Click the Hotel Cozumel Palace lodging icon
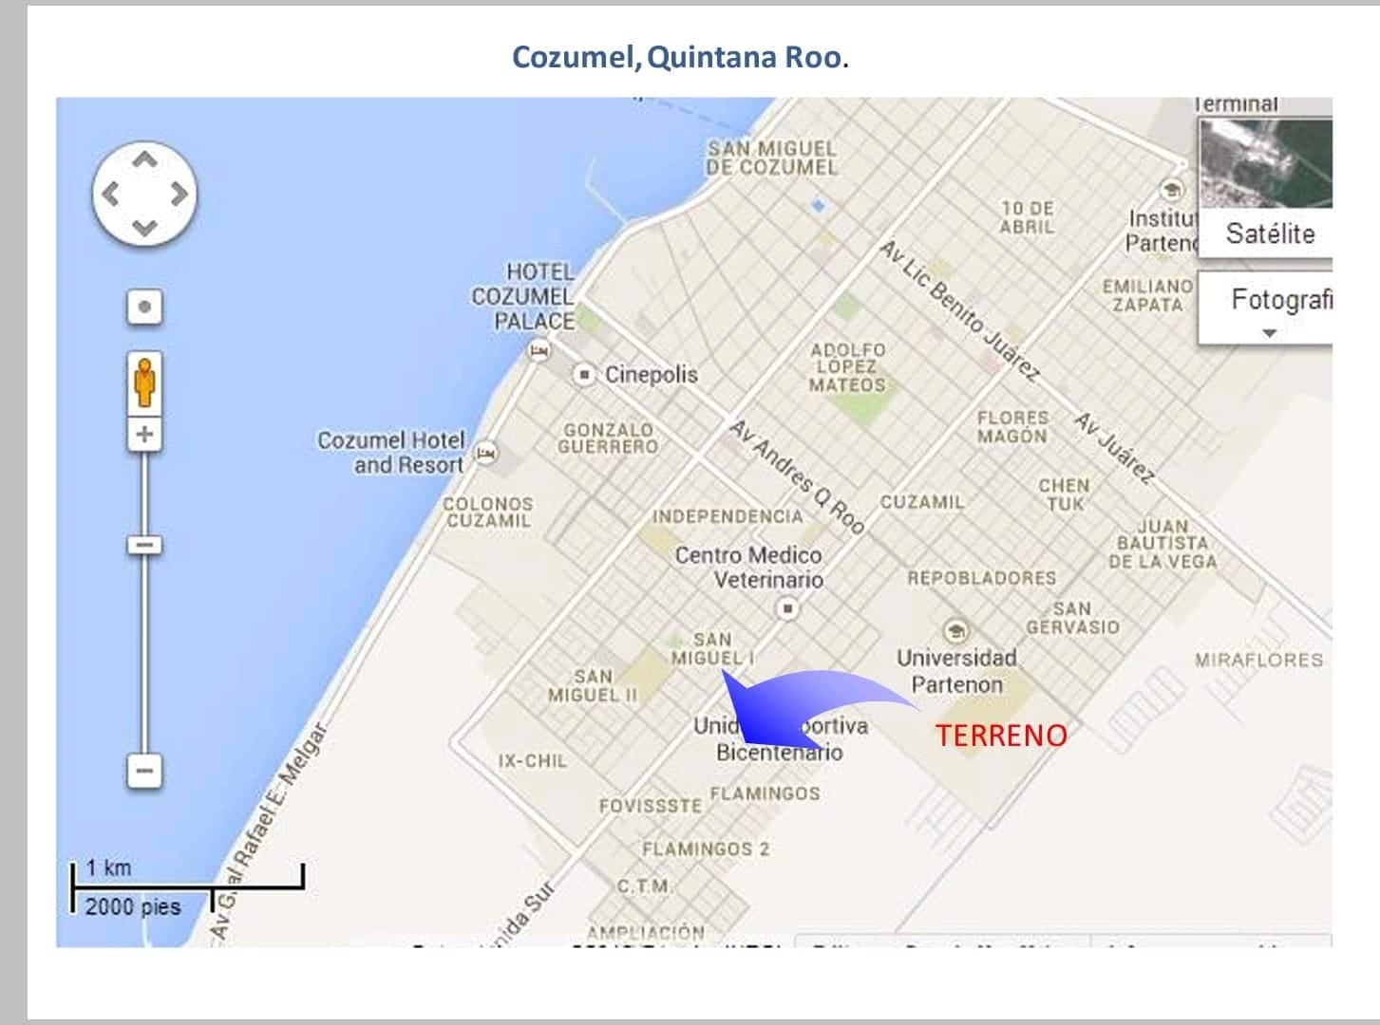The width and height of the screenshot is (1380, 1025). tap(539, 351)
